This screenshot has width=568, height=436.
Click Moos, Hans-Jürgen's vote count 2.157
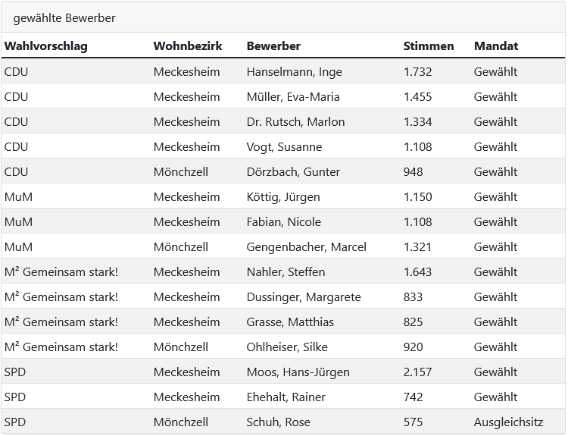(x=417, y=372)
